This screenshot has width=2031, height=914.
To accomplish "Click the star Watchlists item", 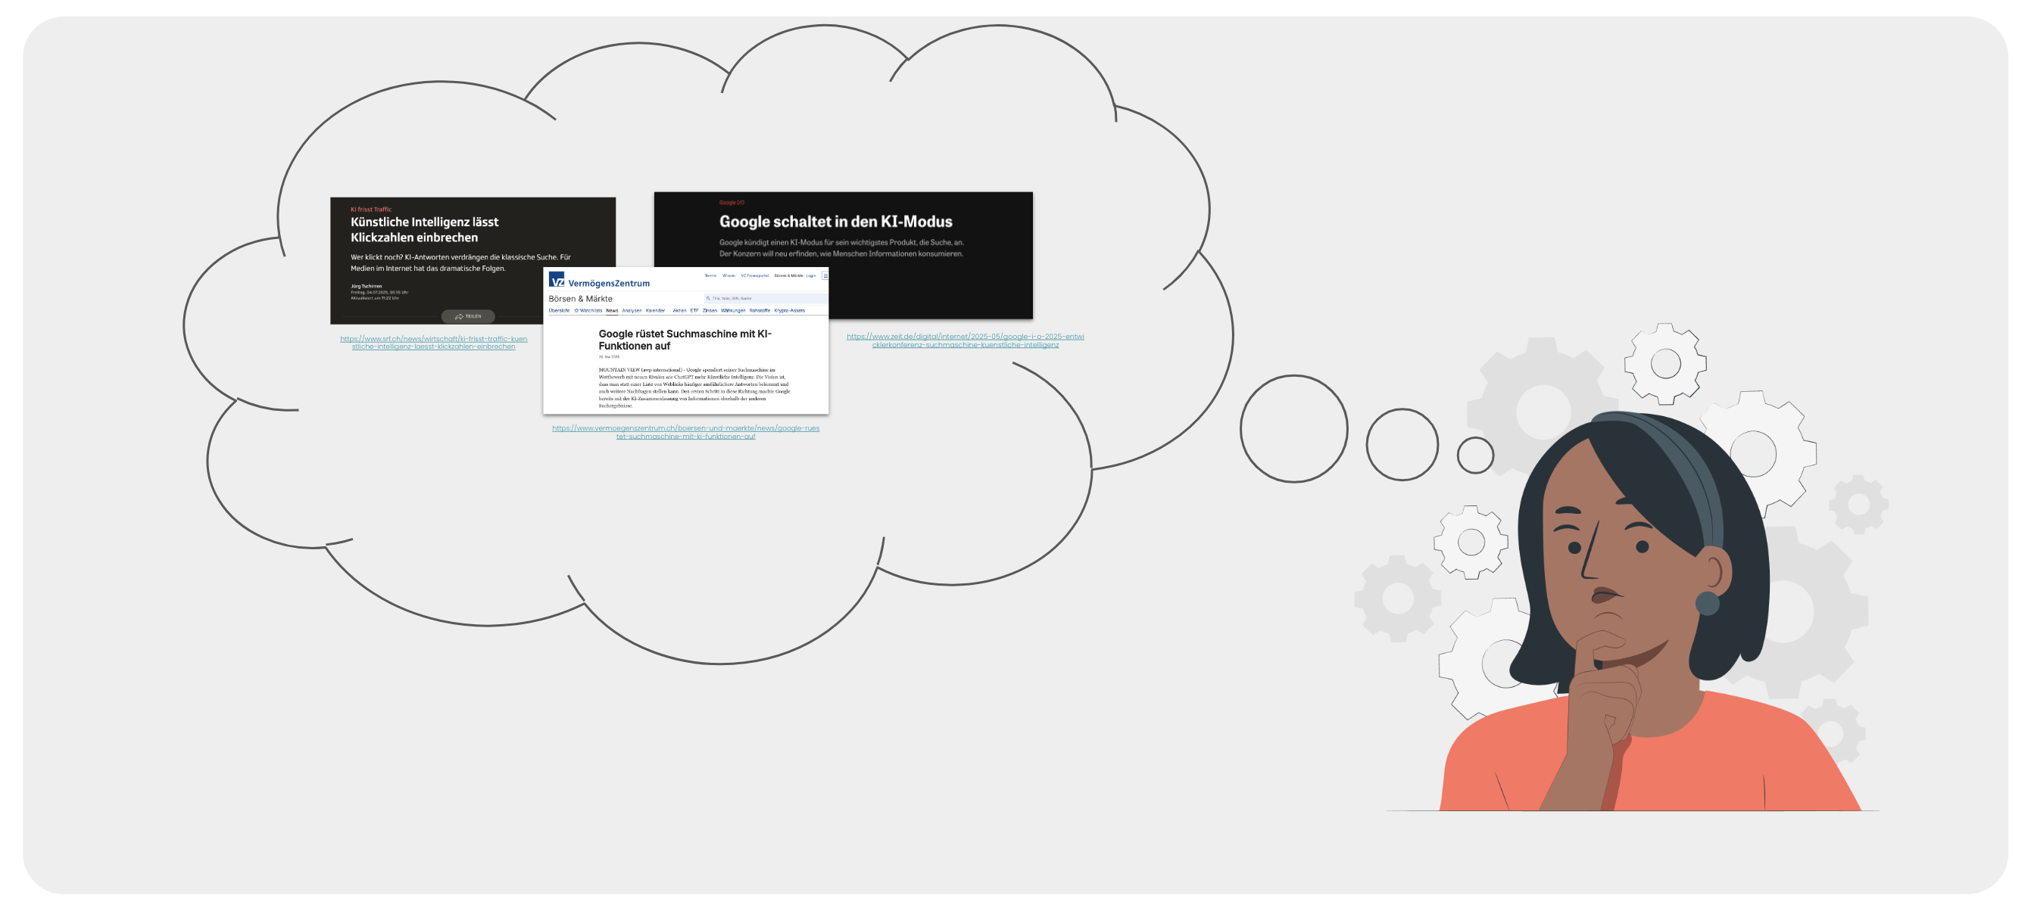I will tap(588, 310).
